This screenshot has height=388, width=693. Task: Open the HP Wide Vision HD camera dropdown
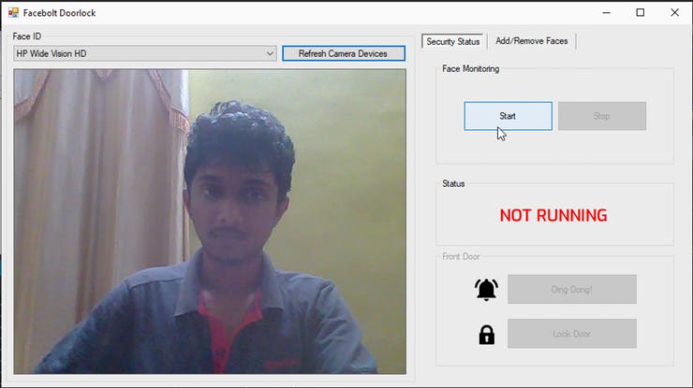[145, 53]
